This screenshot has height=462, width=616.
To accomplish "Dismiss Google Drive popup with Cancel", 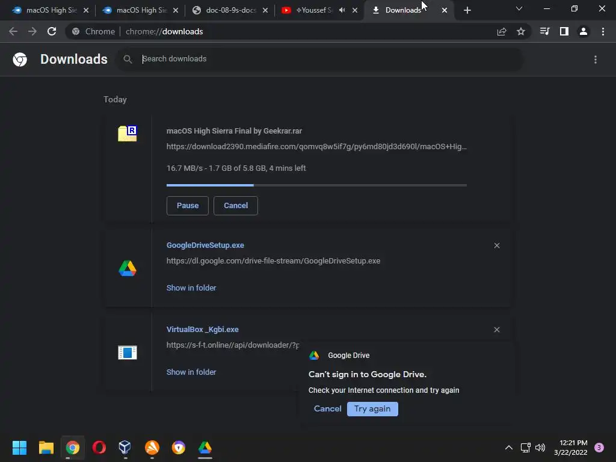I will [x=327, y=409].
